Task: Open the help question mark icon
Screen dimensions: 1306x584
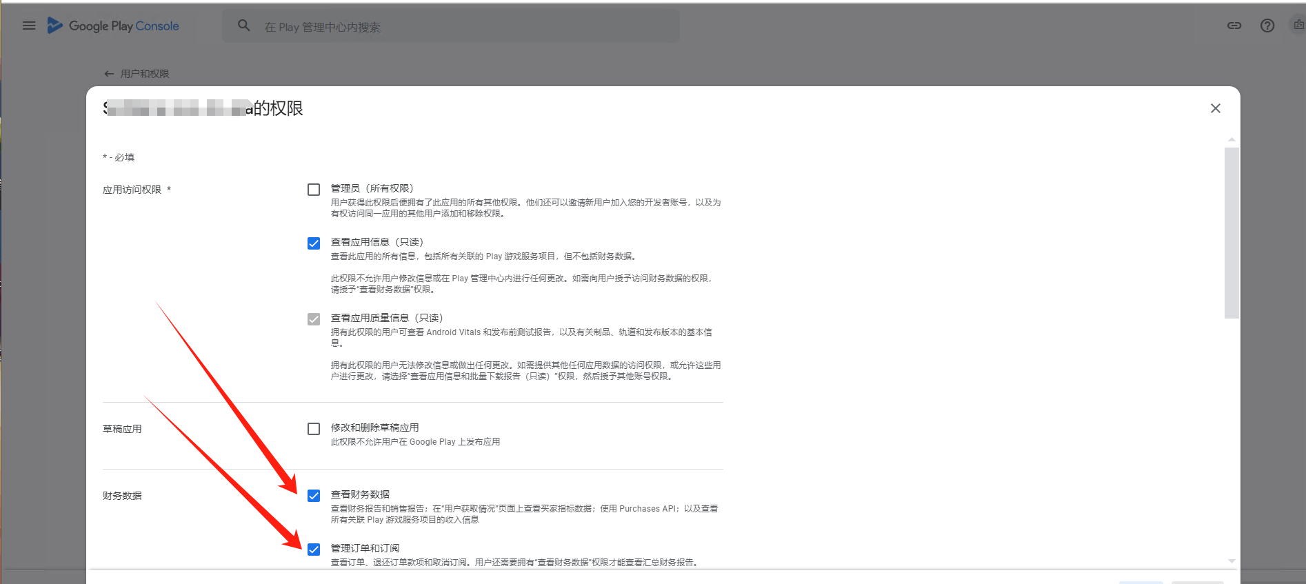Action: pos(1267,26)
